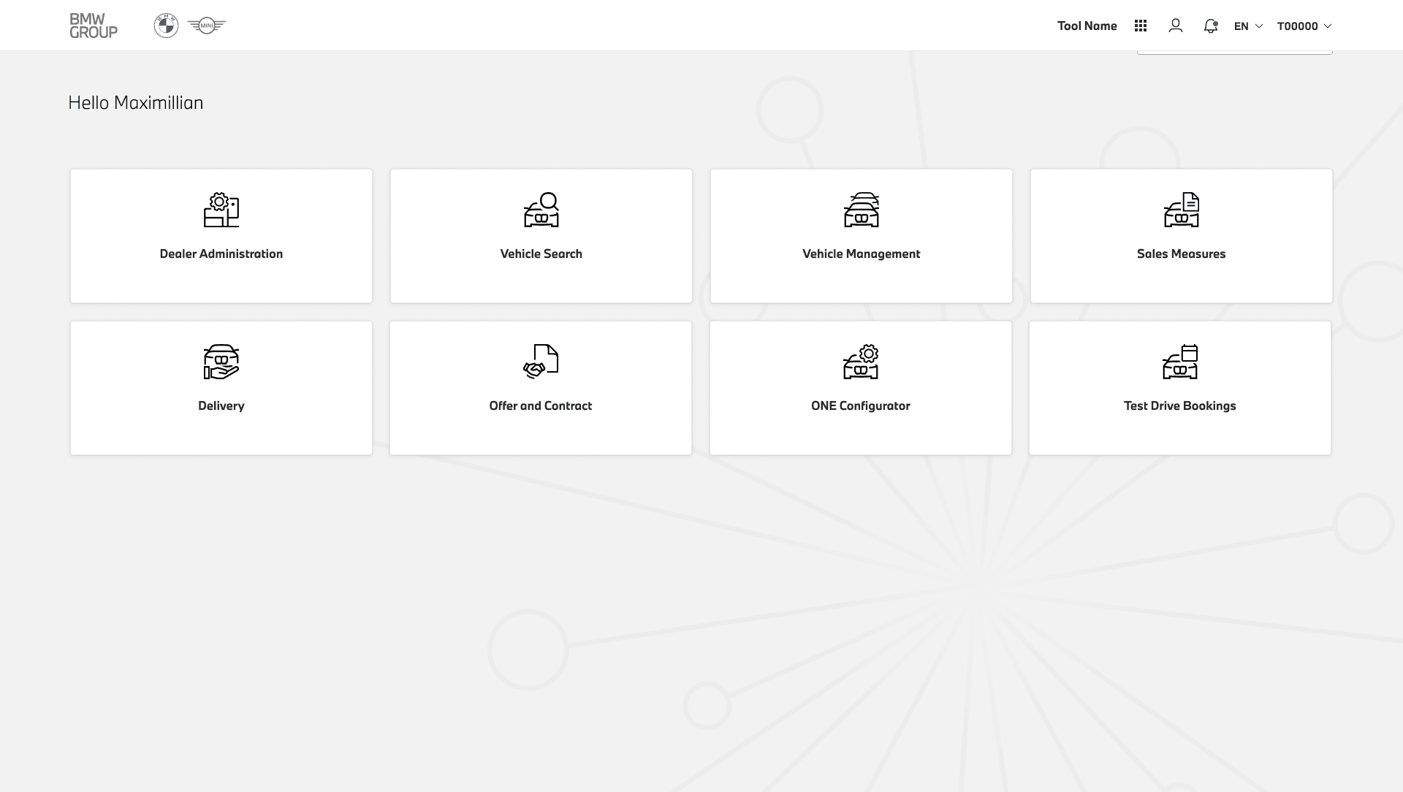Click the Vehicle Management cars icon

tap(861, 210)
